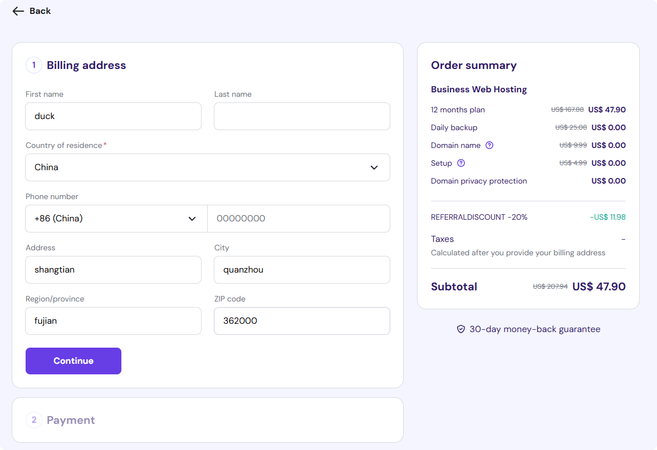The width and height of the screenshot is (657, 450).
Task: Open the Country of residence dropdown
Action: tap(207, 167)
